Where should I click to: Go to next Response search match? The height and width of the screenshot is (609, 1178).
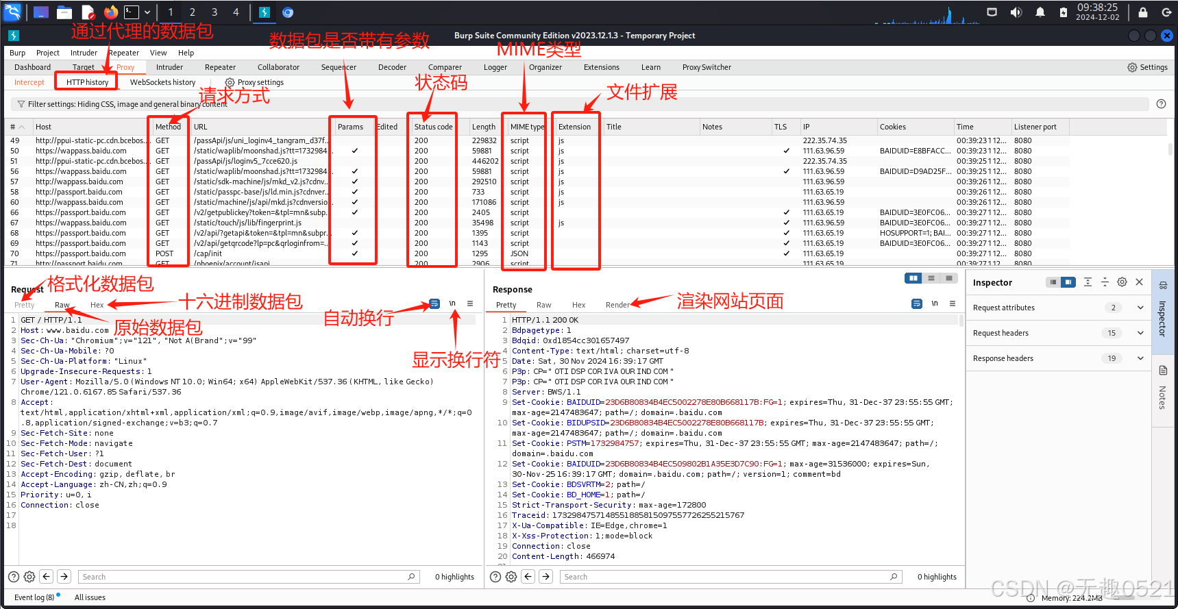point(545,577)
